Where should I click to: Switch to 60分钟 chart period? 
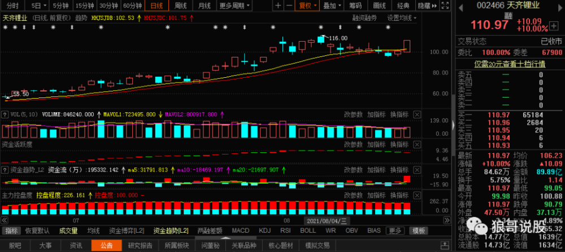click(132, 6)
